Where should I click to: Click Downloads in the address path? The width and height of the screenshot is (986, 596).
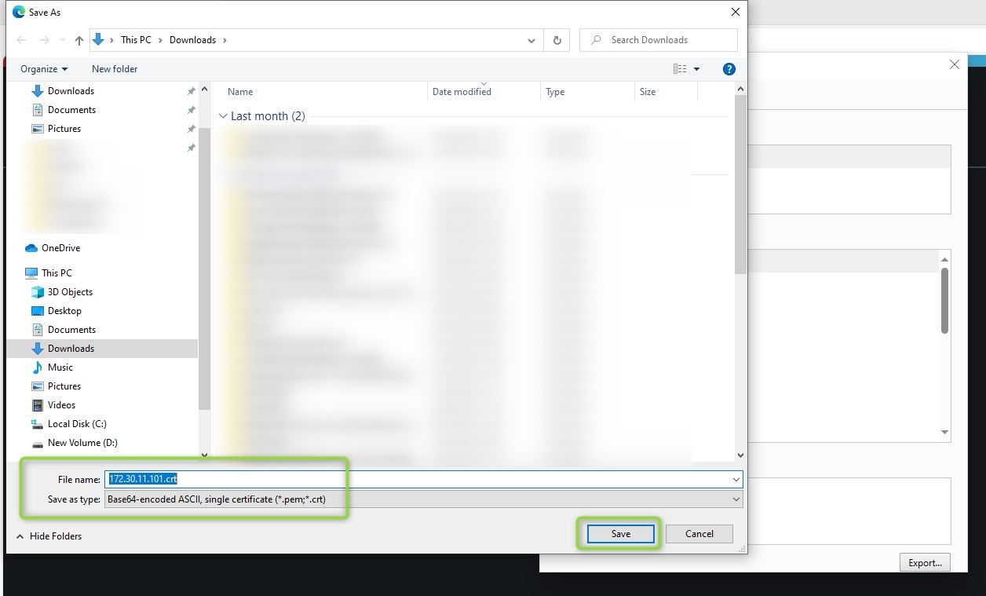pos(192,40)
